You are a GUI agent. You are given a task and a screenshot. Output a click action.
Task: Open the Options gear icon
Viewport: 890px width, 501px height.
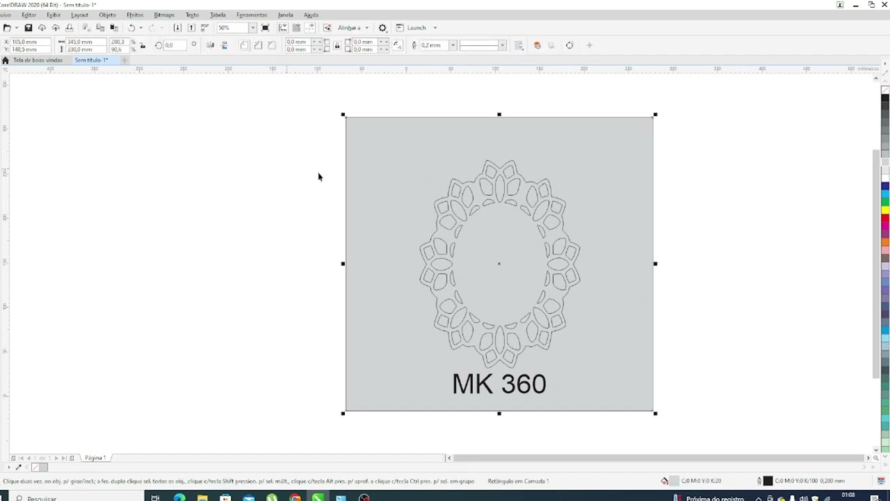[382, 28]
